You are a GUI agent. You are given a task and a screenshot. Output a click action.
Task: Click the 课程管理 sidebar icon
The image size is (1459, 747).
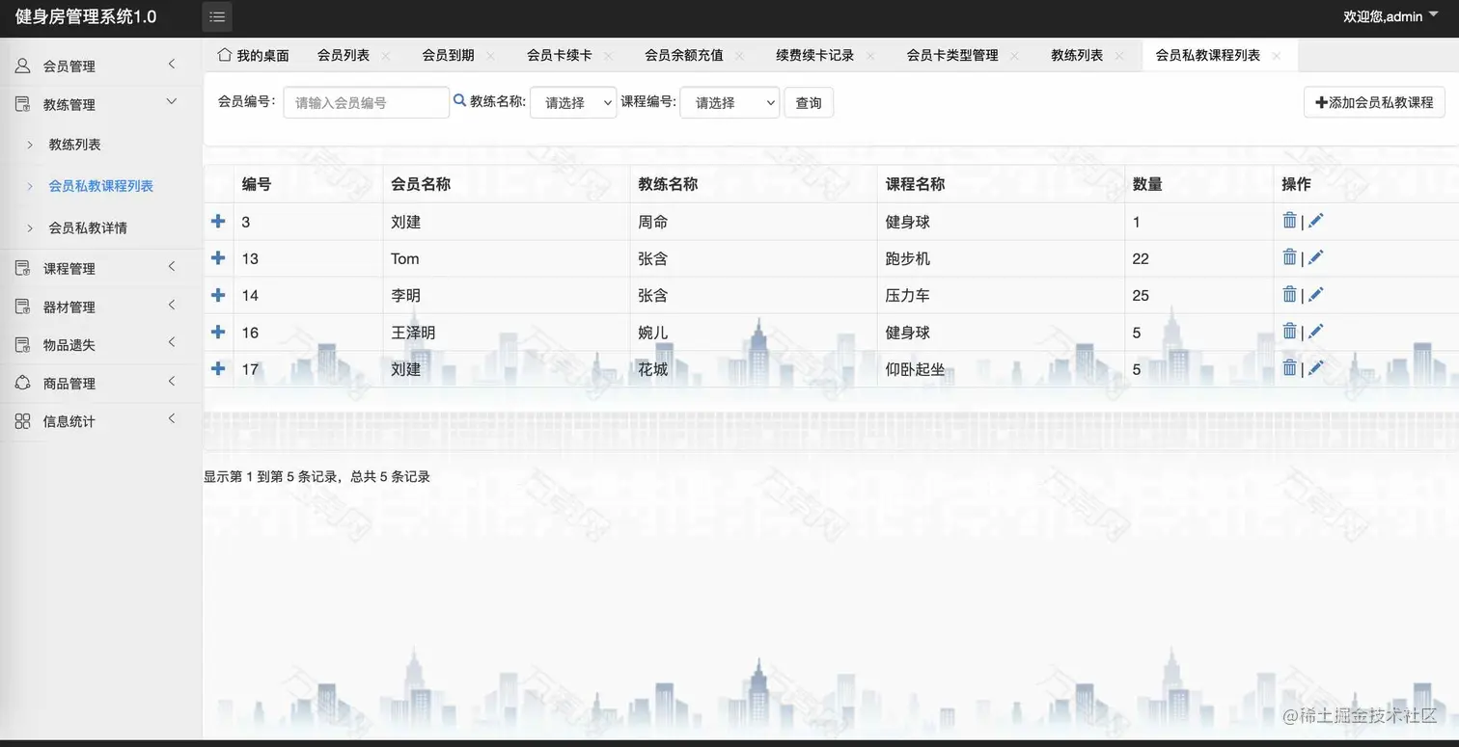coord(22,268)
